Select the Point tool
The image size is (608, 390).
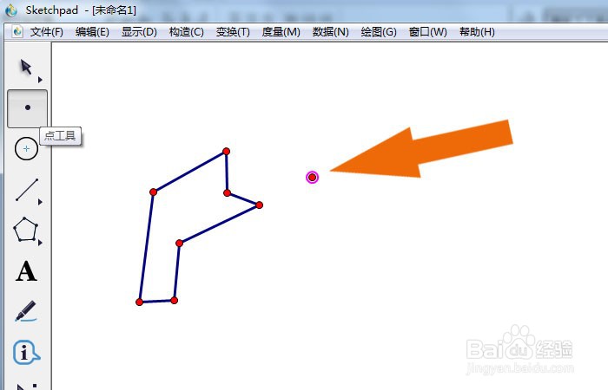click(x=27, y=108)
